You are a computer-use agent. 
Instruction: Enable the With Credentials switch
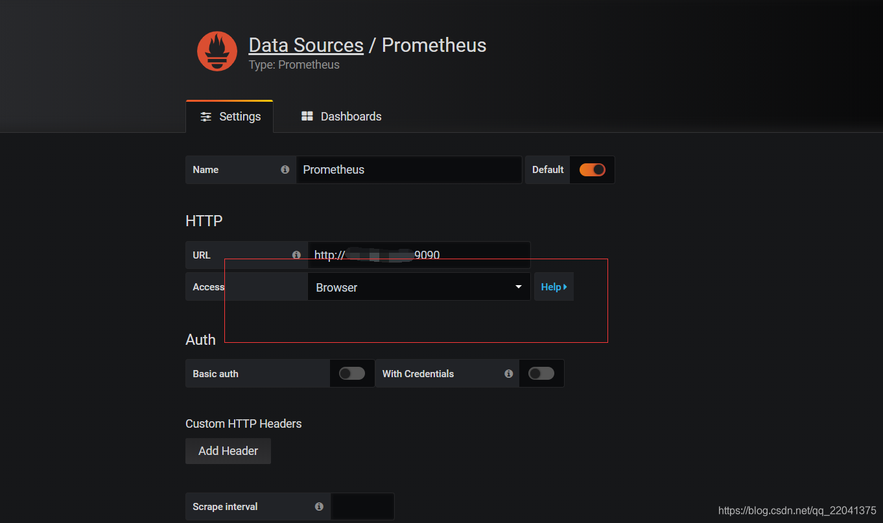541,373
